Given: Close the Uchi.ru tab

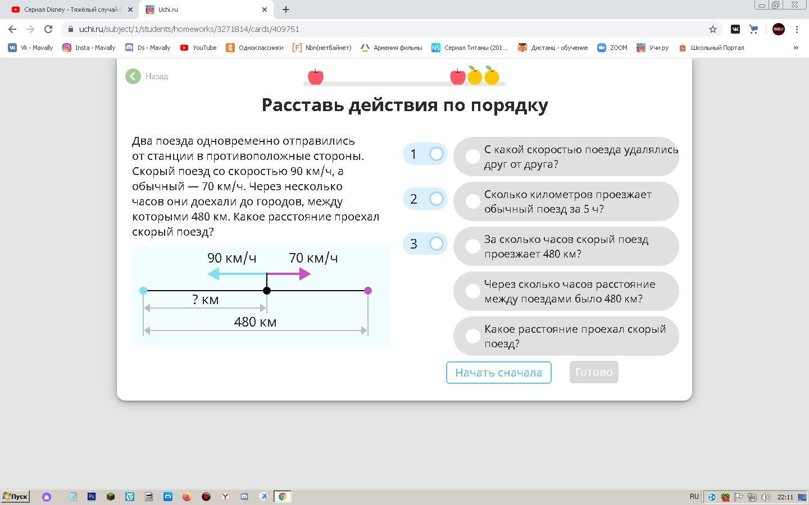Looking at the screenshot, I should pos(265,10).
